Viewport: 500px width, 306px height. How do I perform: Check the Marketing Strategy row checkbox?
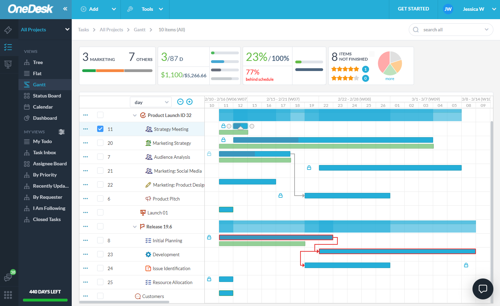(x=100, y=143)
